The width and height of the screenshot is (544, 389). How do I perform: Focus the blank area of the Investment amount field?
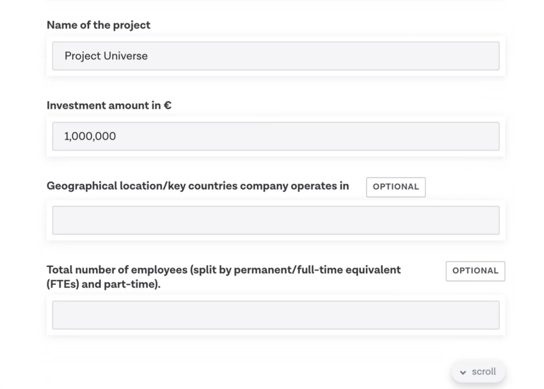click(306, 137)
